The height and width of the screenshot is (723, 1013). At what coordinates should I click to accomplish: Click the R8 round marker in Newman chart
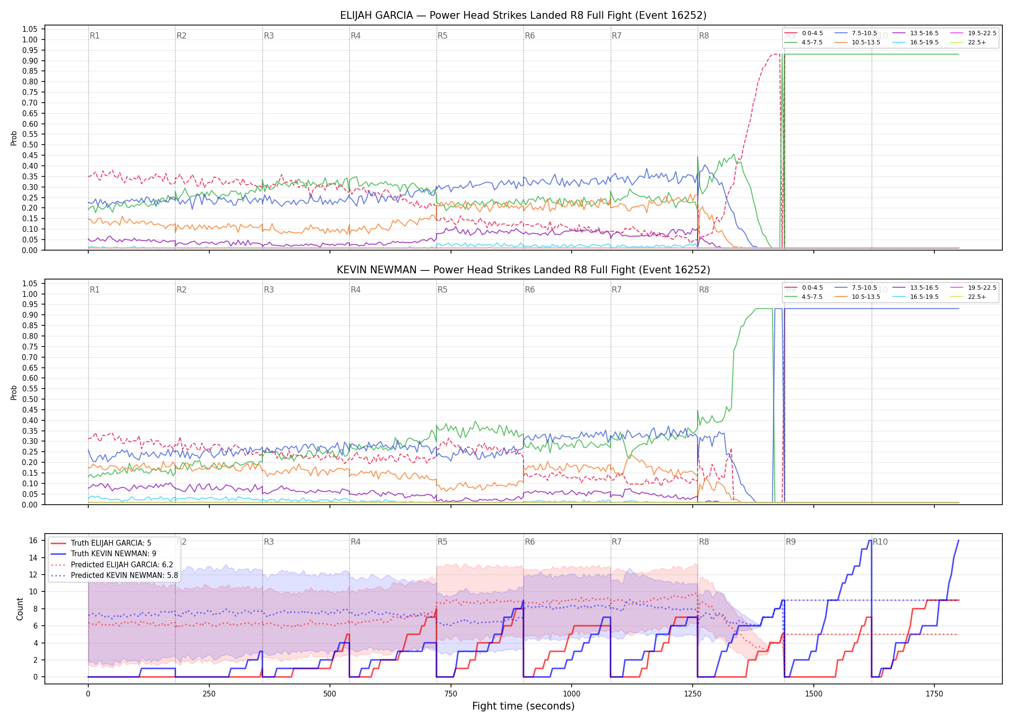pyautogui.click(x=704, y=290)
